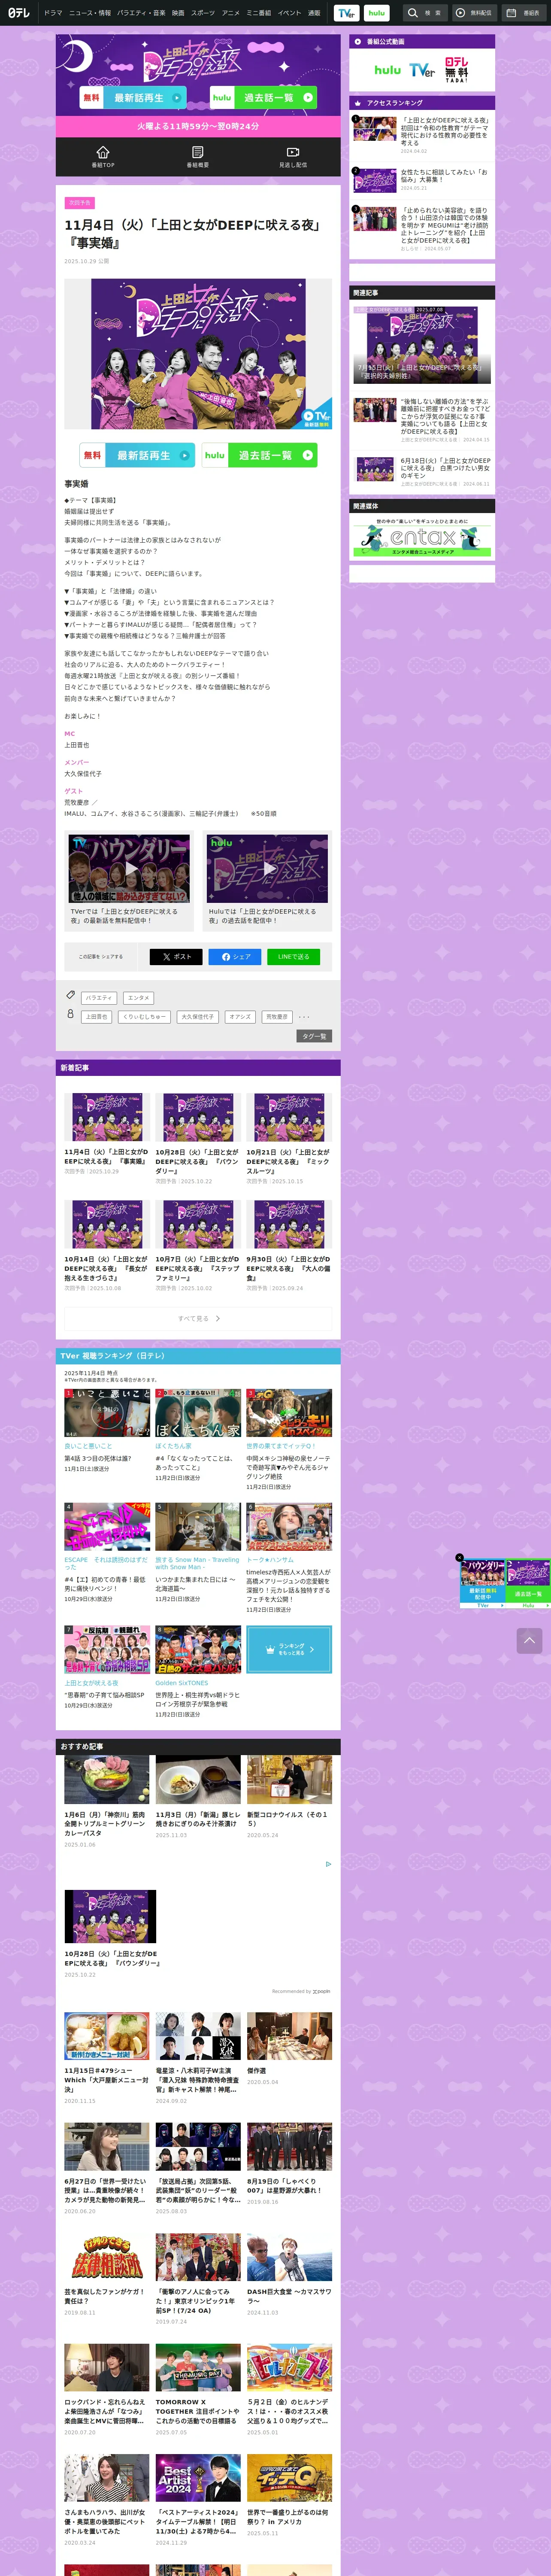The width and height of the screenshot is (551, 2576).
Task: Click hulu logo in 番組公式動画 panel
Action: tap(387, 70)
